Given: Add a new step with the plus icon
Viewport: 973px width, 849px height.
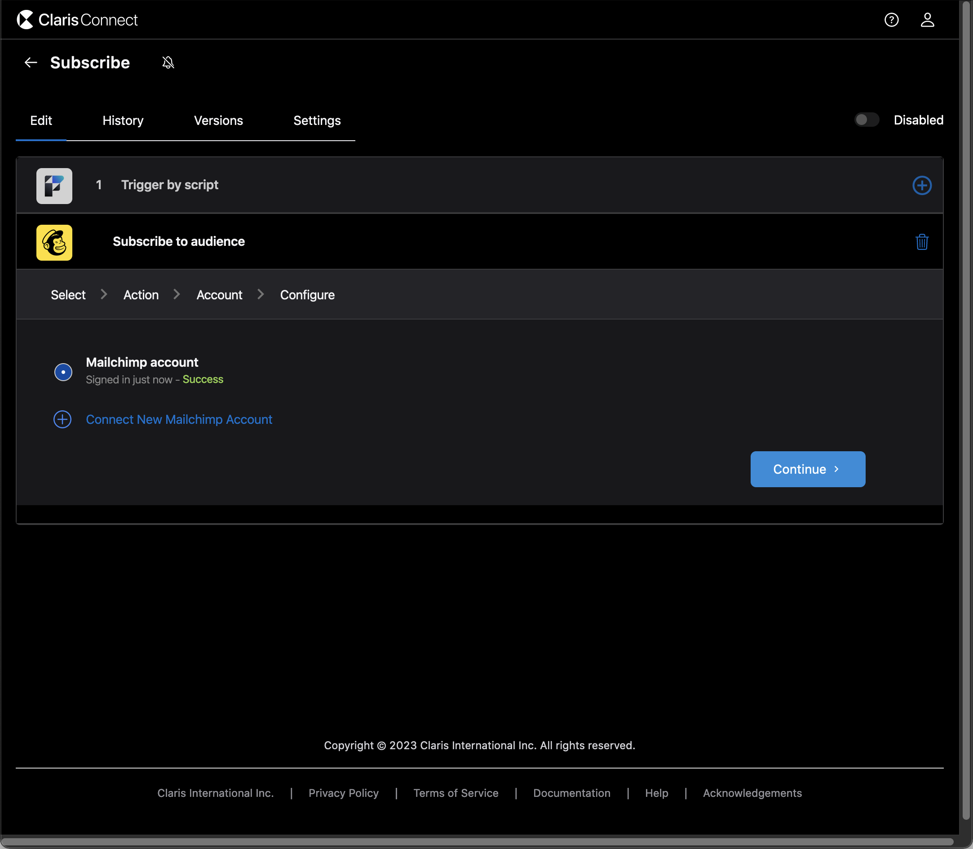Looking at the screenshot, I should tap(922, 186).
